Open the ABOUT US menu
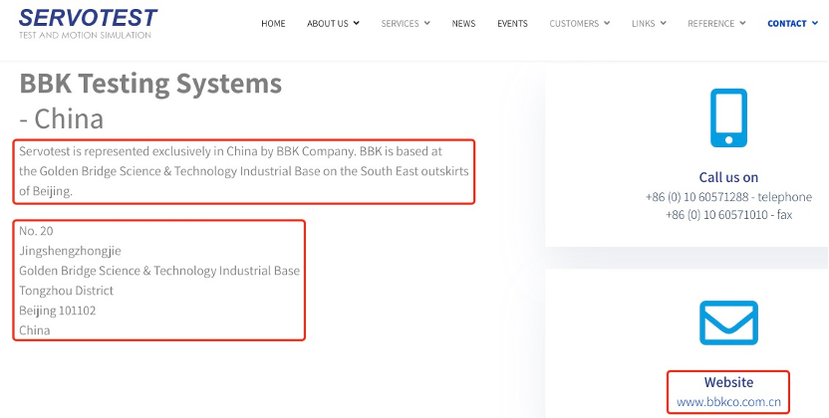 [333, 23]
